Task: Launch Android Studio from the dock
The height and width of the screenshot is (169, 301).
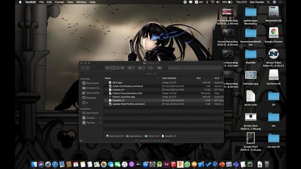Action: point(159,164)
